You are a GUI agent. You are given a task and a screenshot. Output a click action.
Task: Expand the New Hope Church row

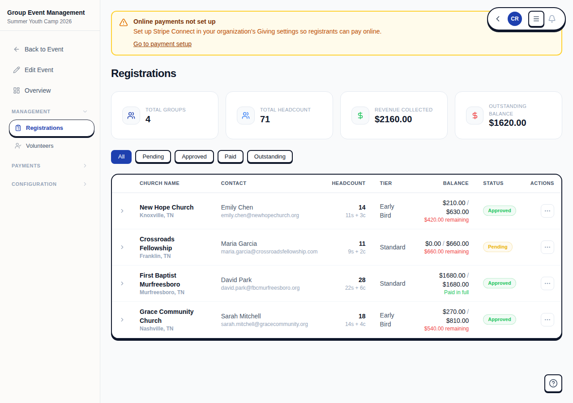pyautogui.click(x=122, y=211)
